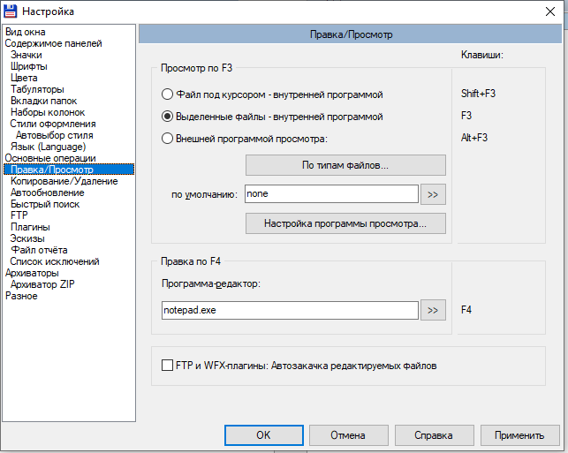Enable FTP и WFX-плагины auto-upload checkbox
The image size is (568, 453).
click(167, 366)
